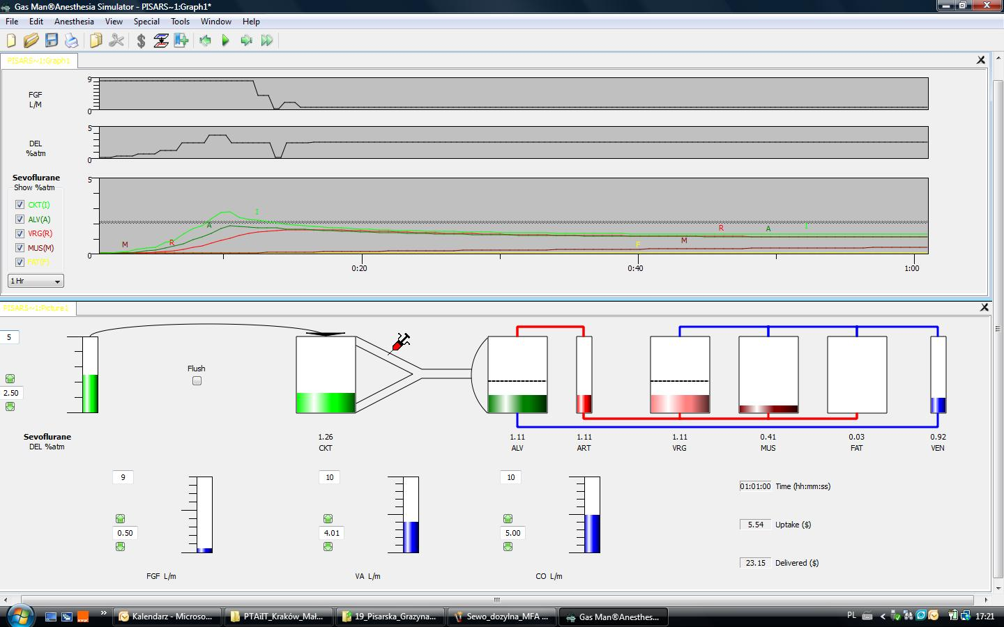The width and height of the screenshot is (1004, 627).
Task: Open a file with the folder icon
Action: 31,41
